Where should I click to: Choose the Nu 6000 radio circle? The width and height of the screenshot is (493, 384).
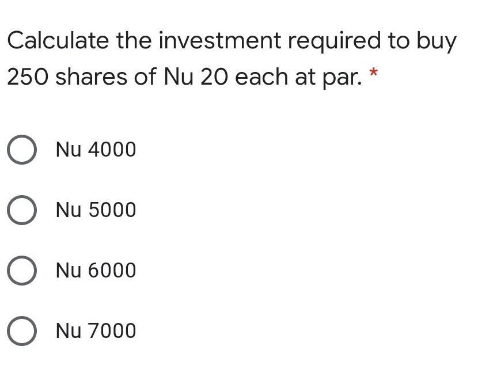22,271
